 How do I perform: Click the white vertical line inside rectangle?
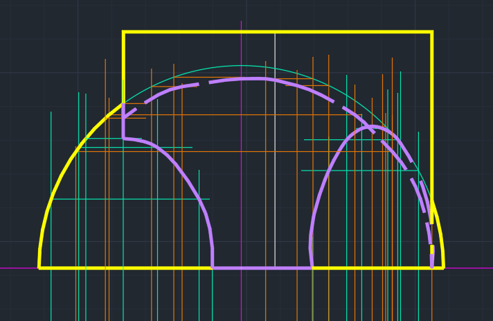(275, 150)
